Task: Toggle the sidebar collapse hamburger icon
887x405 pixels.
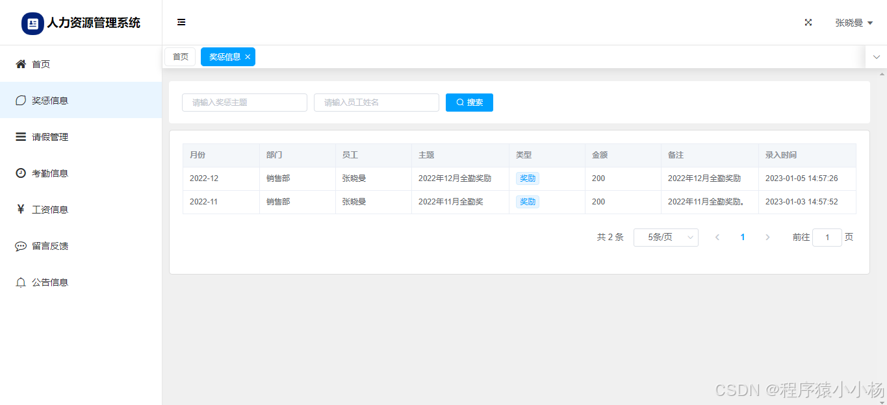Action: (x=181, y=22)
